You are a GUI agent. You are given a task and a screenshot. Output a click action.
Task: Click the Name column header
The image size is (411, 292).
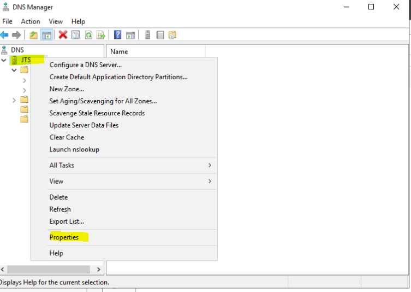pos(156,52)
